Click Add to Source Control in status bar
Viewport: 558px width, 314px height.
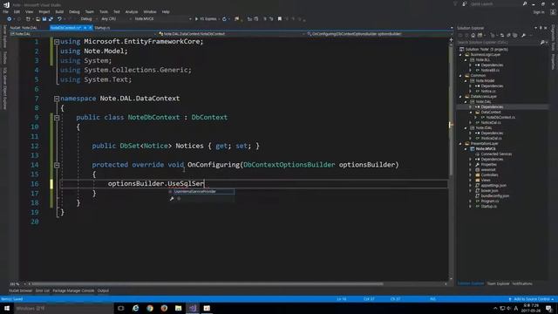point(531,299)
